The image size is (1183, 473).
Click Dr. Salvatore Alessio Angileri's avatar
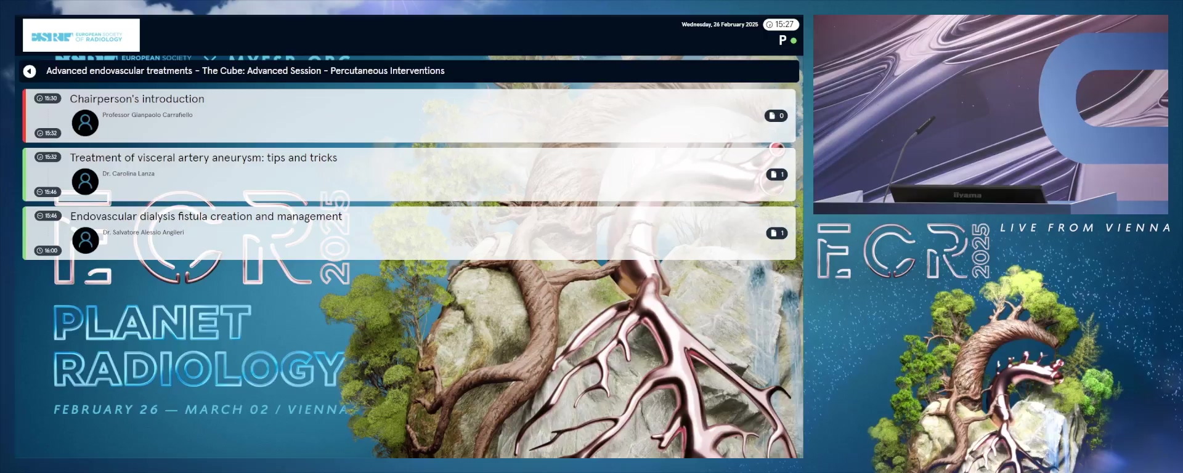[x=86, y=240]
